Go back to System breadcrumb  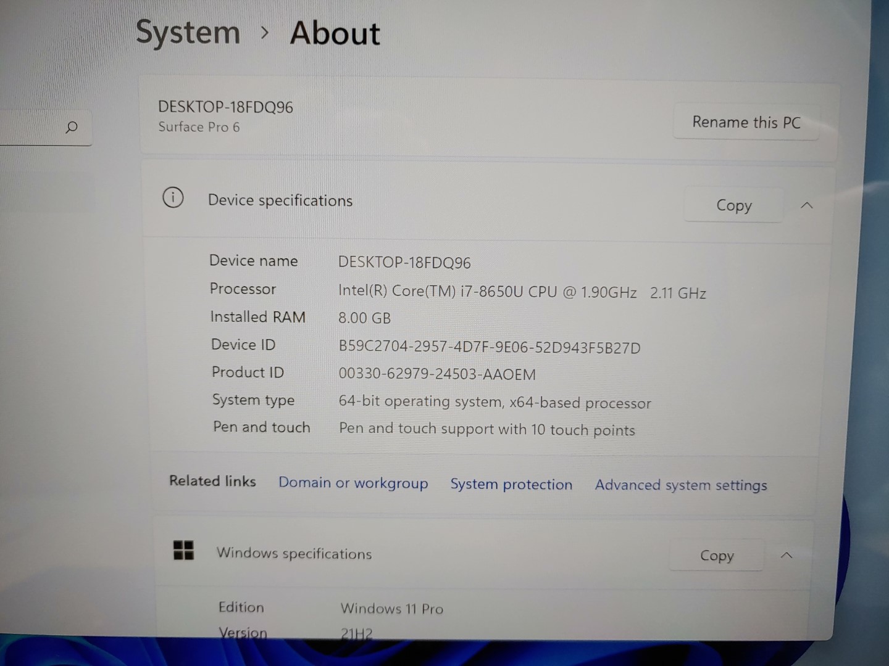click(188, 32)
